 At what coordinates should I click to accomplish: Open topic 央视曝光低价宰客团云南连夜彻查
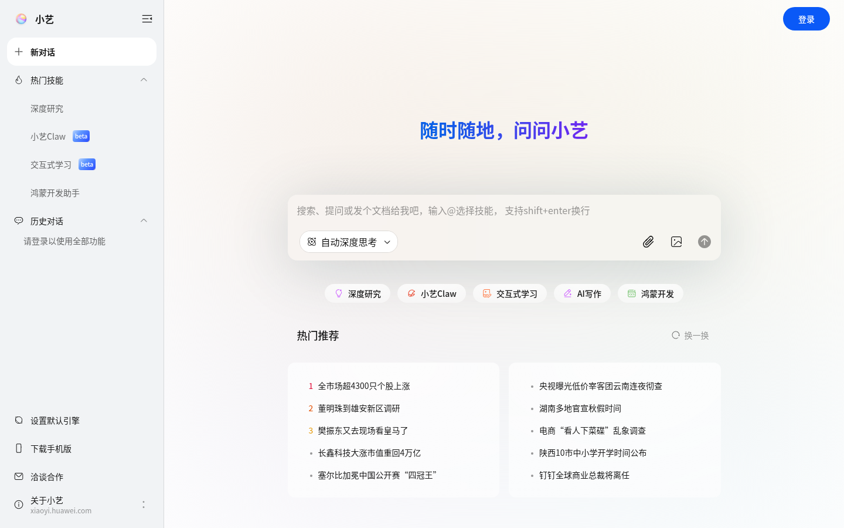601,386
